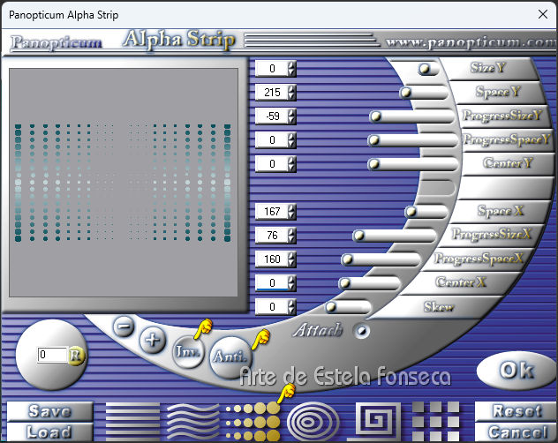The width and height of the screenshot is (558, 443).
Task: Click the ProgressSizeX slider knob
Action: pos(359,236)
